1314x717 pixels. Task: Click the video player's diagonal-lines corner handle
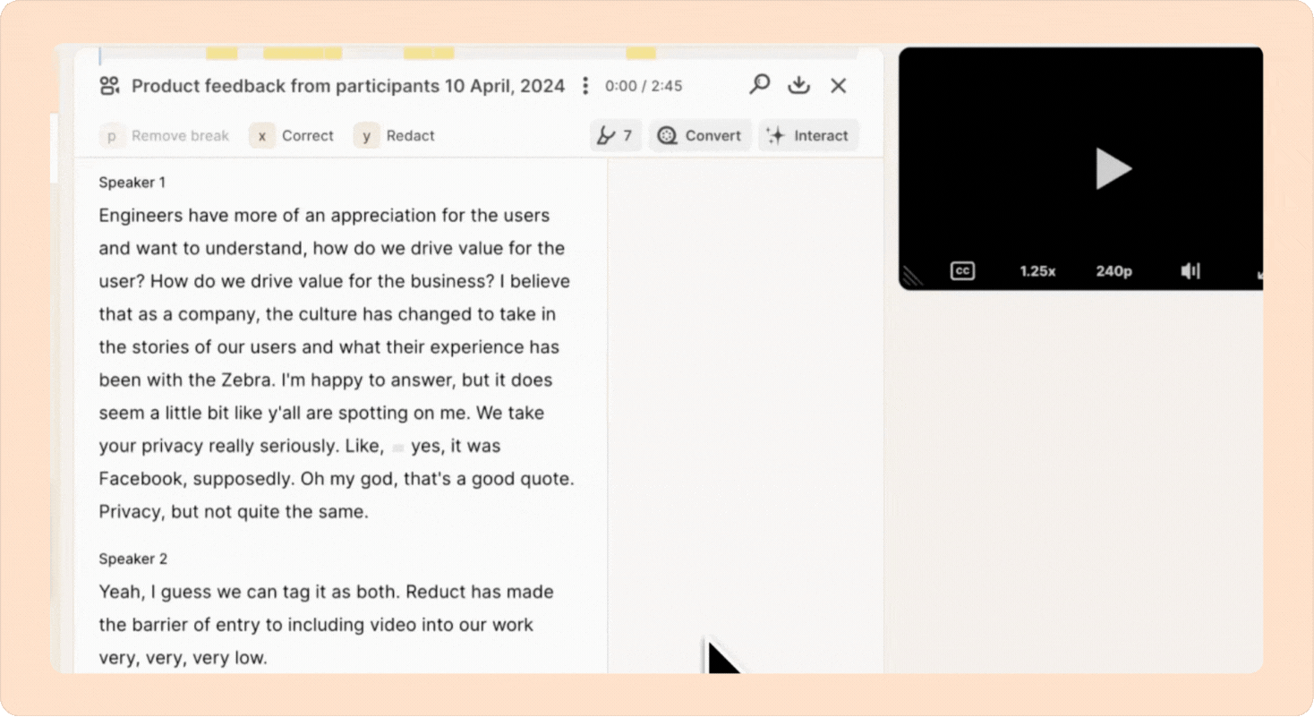tap(911, 277)
